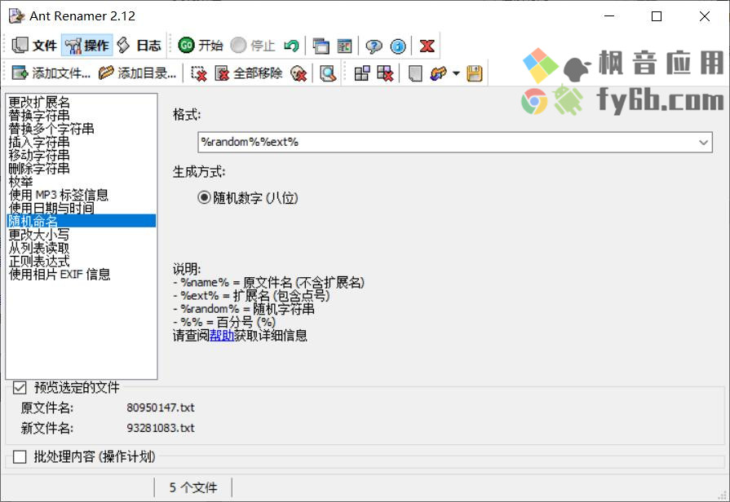This screenshot has width=730, height=502.
Task: Click the add to batch squares icon
Action: click(x=362, y=73)
